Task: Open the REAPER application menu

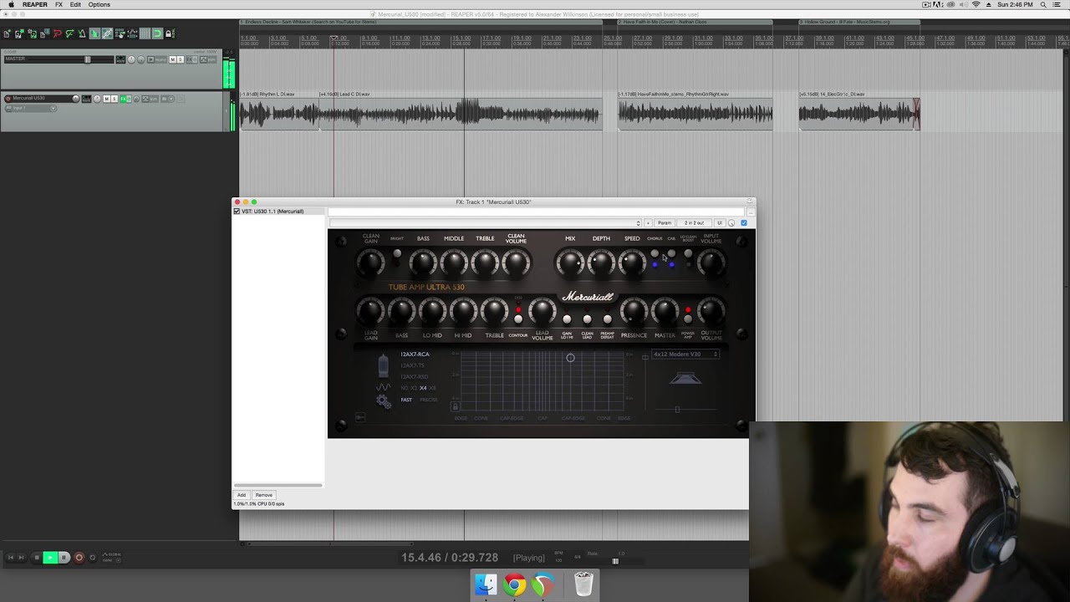Action: pyautogui.click(x=35, y=4)
